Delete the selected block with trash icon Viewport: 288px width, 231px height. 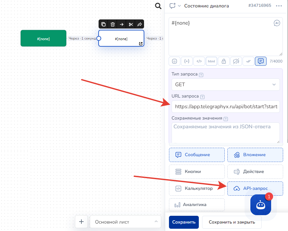click(113, 24)
